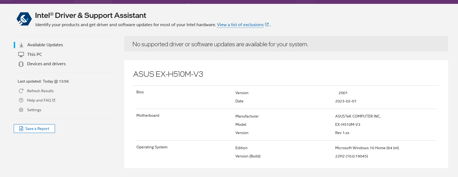Viewport: 458px width, 177px height.
Task: Select Refresh Results
Action: tap(40, 91)
